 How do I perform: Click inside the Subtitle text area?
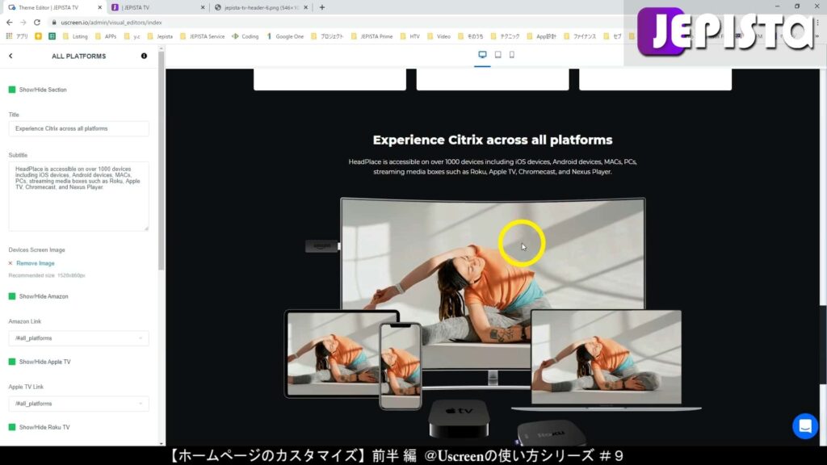pos(78,196)
